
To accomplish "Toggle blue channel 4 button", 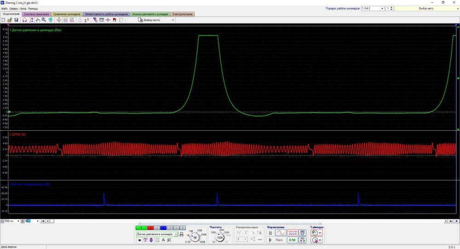I will tap(163, 228).
